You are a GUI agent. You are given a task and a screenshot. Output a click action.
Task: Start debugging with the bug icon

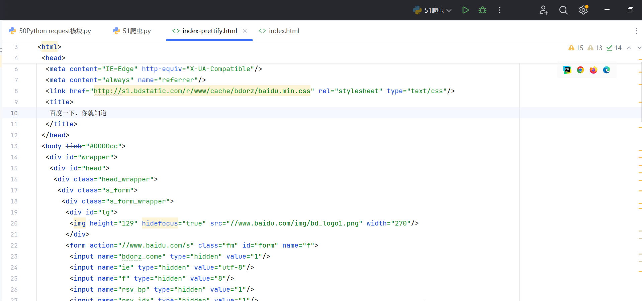482,10
